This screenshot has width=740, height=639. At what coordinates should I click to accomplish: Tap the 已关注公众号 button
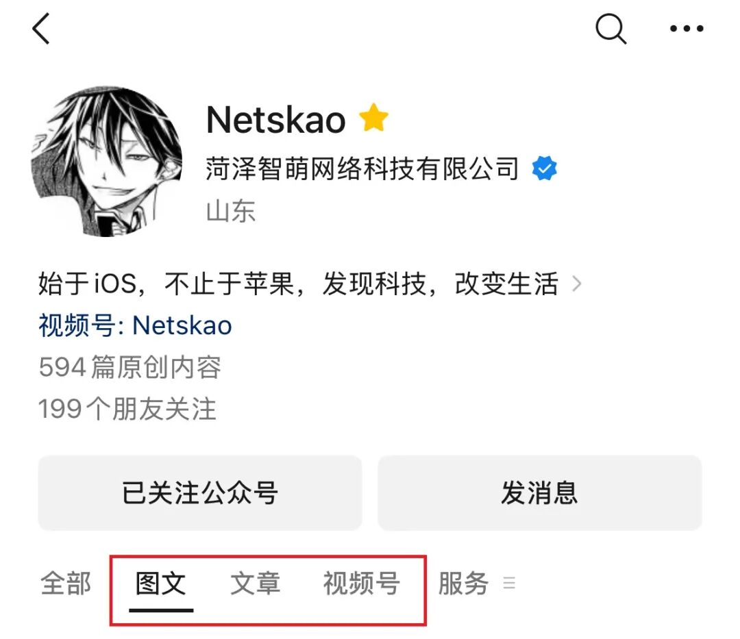[200, 493]
